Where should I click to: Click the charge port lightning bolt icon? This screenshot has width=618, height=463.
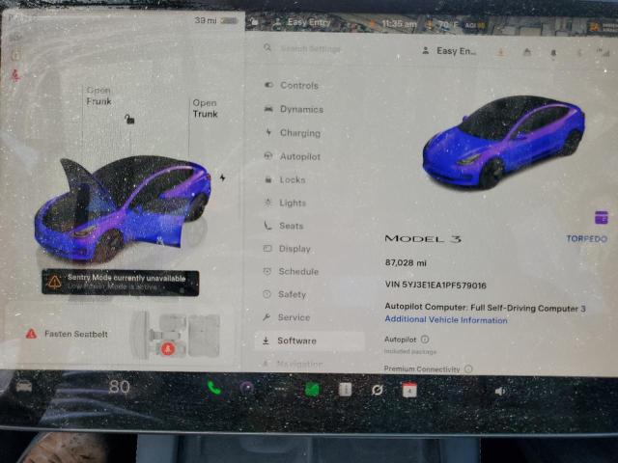223,177
